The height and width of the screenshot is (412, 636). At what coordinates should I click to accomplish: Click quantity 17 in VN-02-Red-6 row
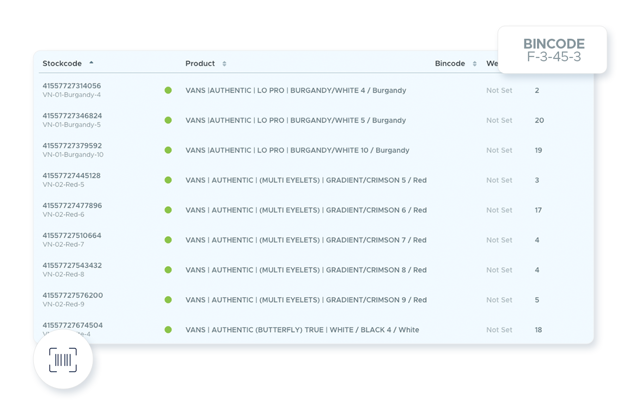(x=538, y=210)
